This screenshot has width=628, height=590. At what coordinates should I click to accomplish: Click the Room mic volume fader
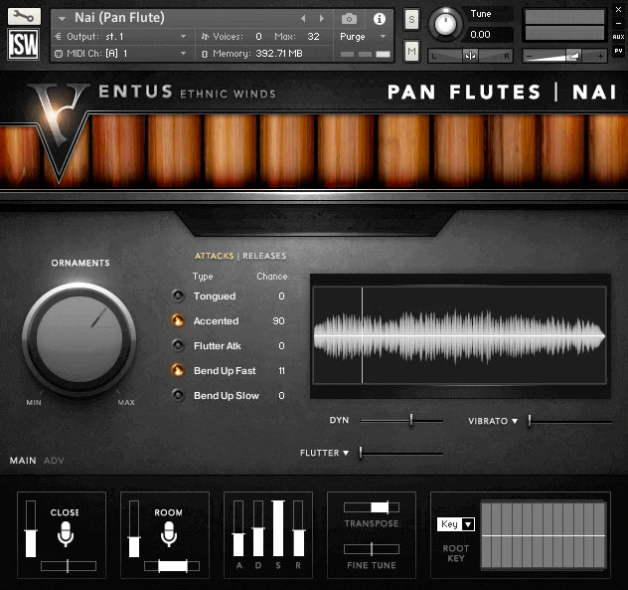click(134, 528)
